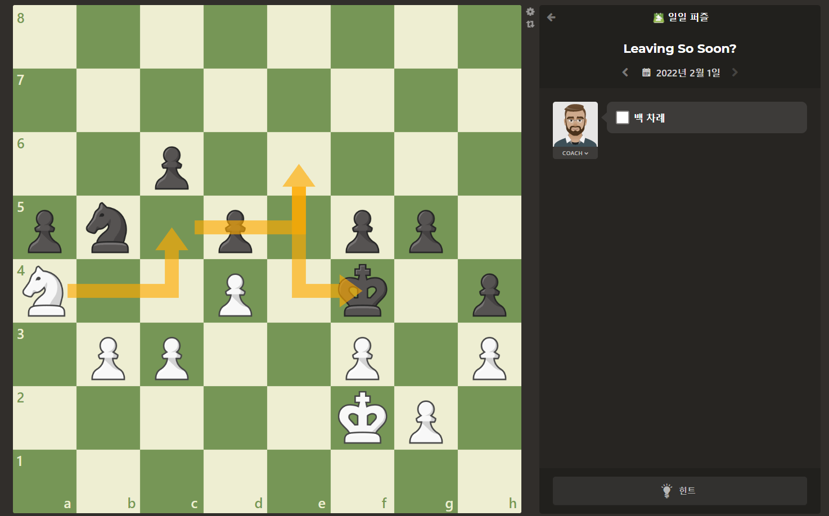Select the black pawn on a5

click(44, 231)
